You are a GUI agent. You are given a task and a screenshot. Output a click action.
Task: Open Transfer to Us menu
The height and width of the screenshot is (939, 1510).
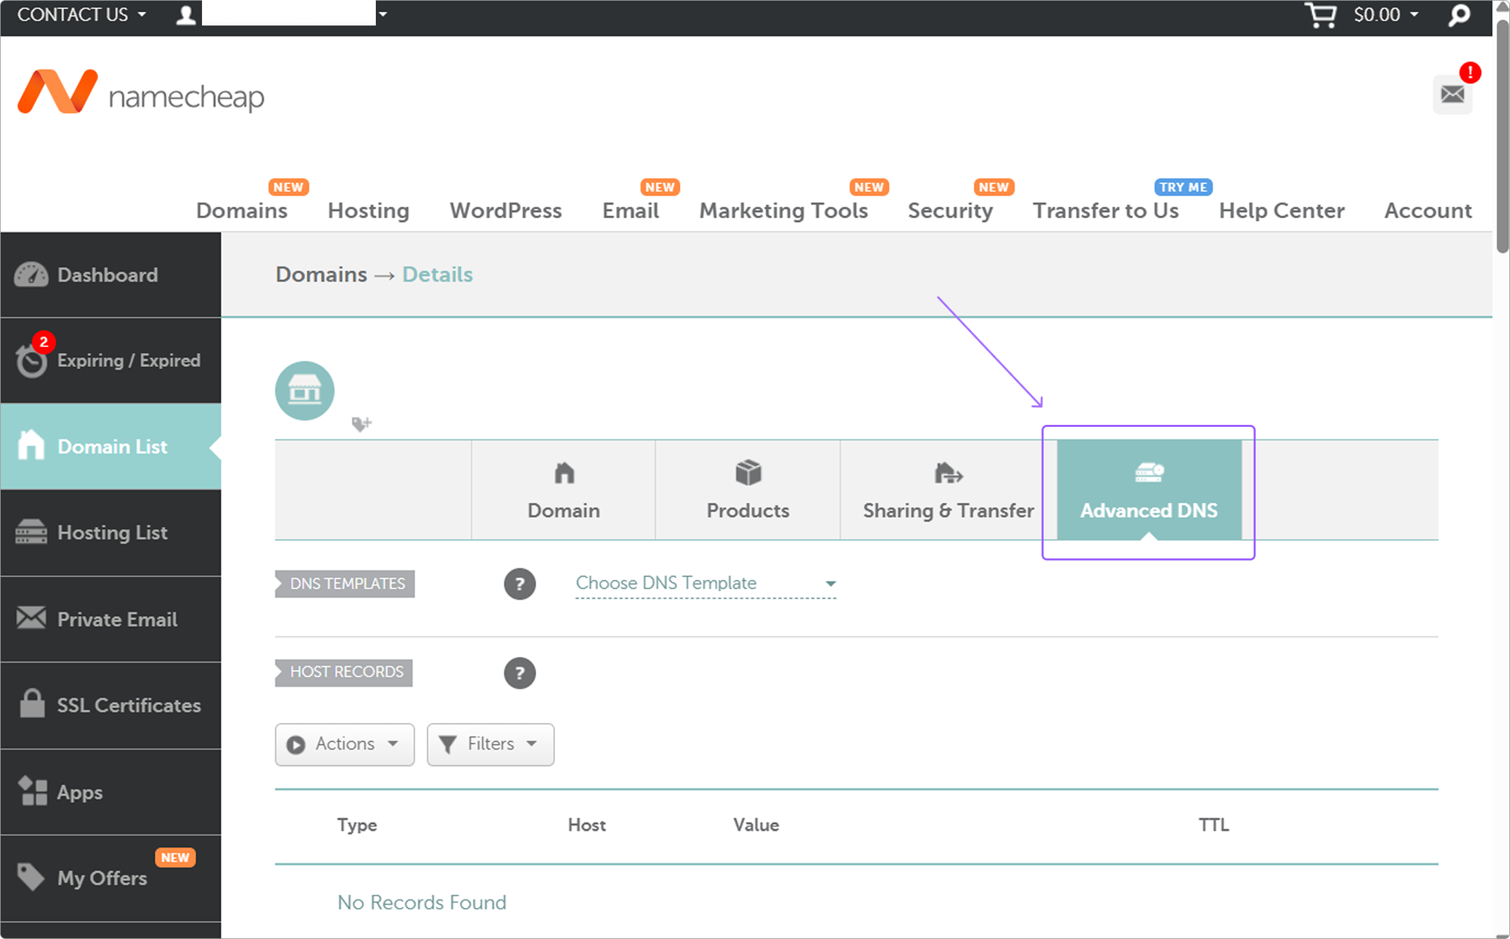1105,211
